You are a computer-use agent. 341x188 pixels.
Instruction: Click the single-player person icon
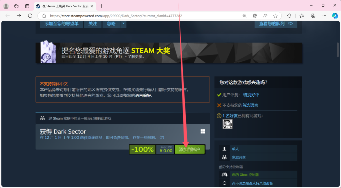[x=224, y=149]
